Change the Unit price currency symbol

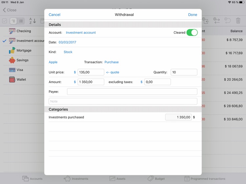click(x=75, y=72)
